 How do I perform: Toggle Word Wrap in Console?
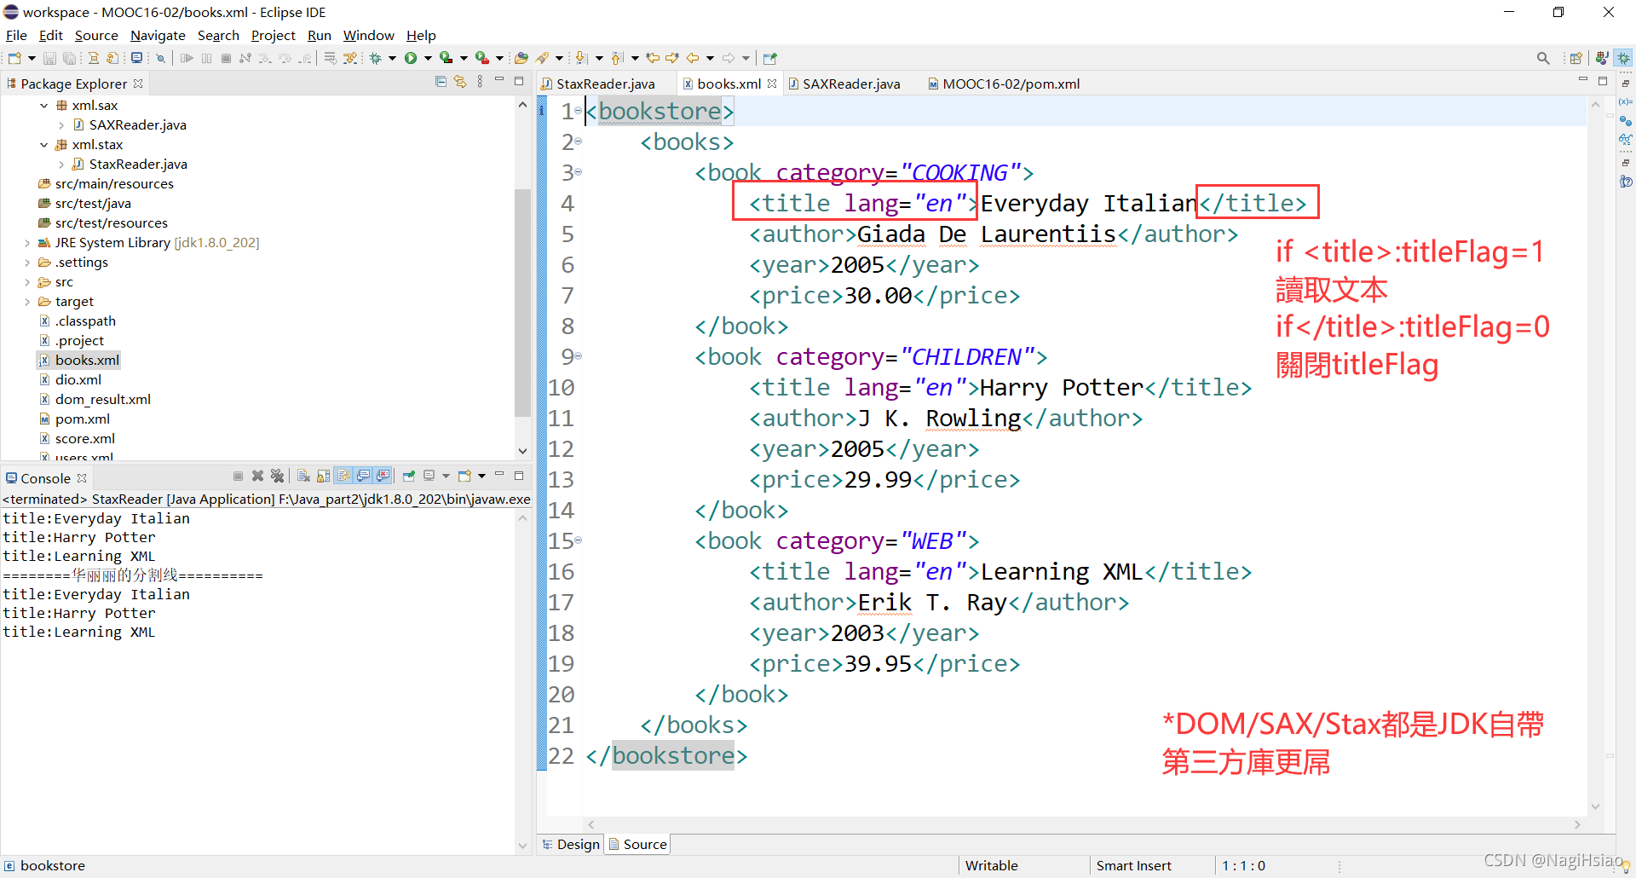pyautogui.click(x=343, y=476)
